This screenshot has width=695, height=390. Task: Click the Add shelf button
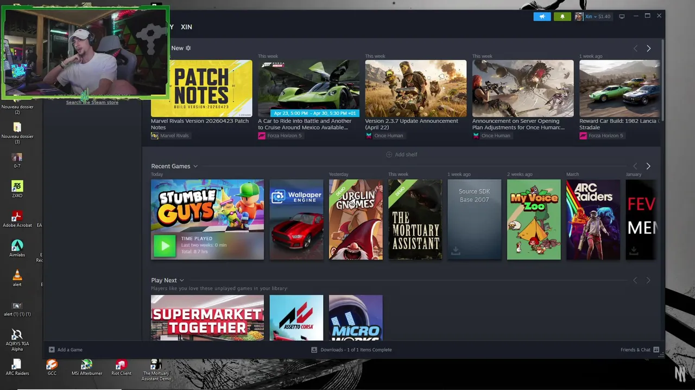point(402,154)
